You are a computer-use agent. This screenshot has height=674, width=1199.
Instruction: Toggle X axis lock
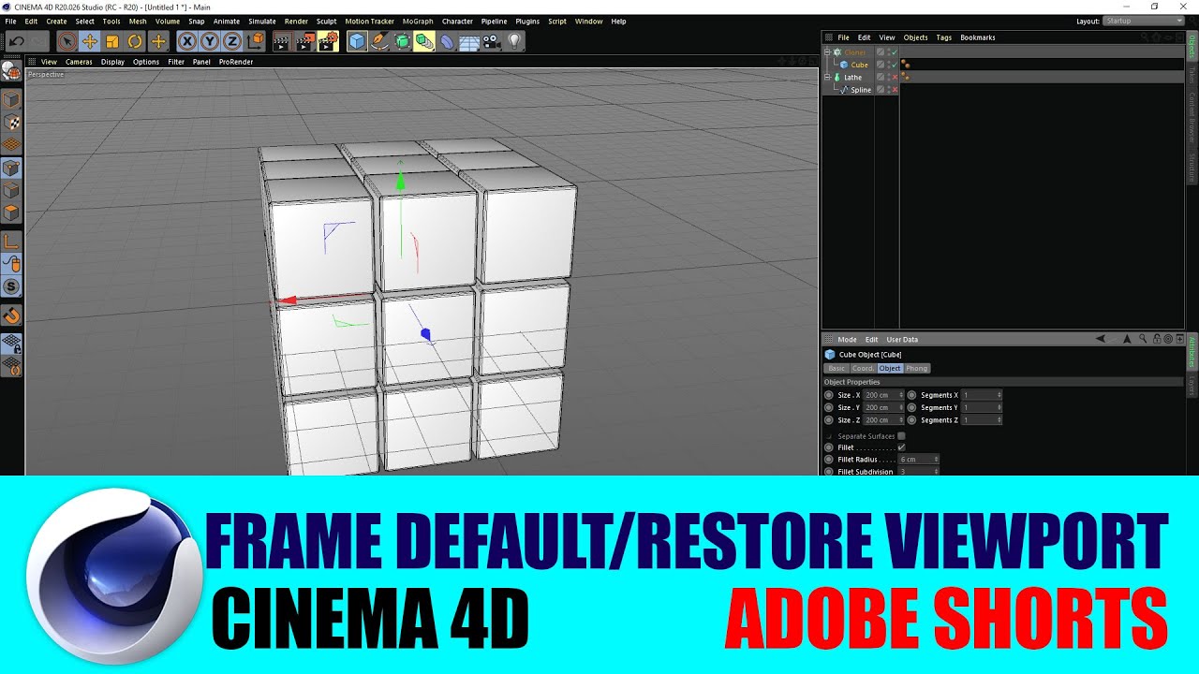(x=187, y=41)
